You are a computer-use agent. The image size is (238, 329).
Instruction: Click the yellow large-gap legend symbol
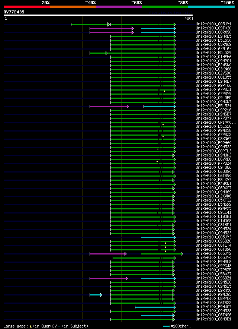tap(30, 326)
